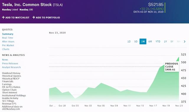Click the Nasdaq Listed label
The width and height of the screenshot is (189, 112).
(10, 9)
